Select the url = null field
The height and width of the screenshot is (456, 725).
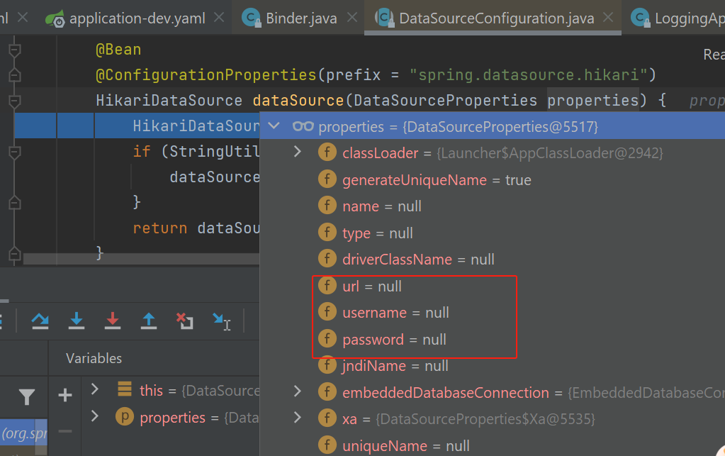(x=372, y=287)
